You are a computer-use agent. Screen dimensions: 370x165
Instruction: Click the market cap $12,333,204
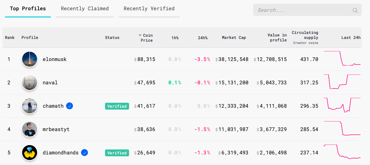(x=232, y=106)
